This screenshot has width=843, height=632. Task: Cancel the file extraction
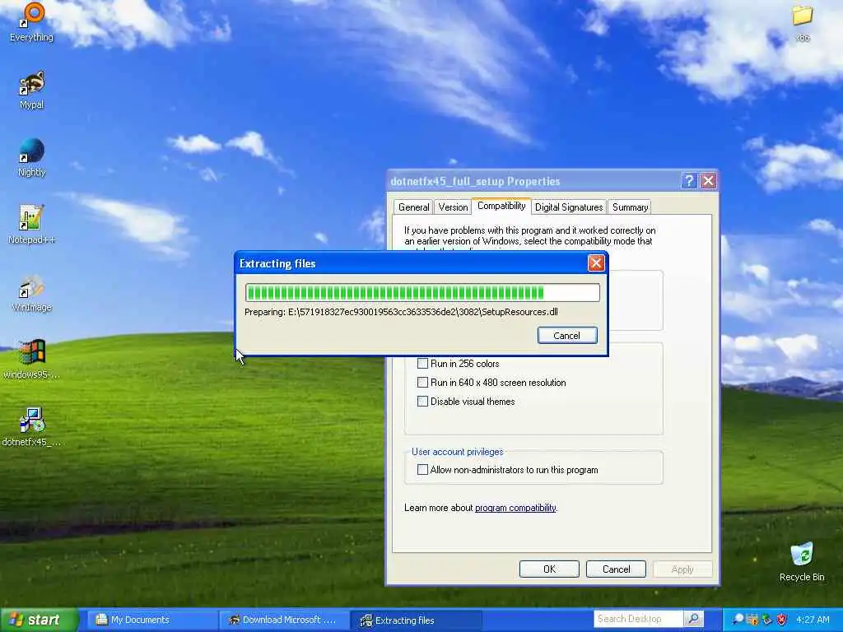(567, 336)
